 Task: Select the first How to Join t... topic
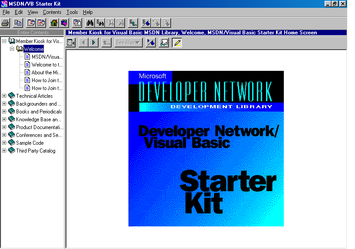pyautogui.click(x=47, y=80)
